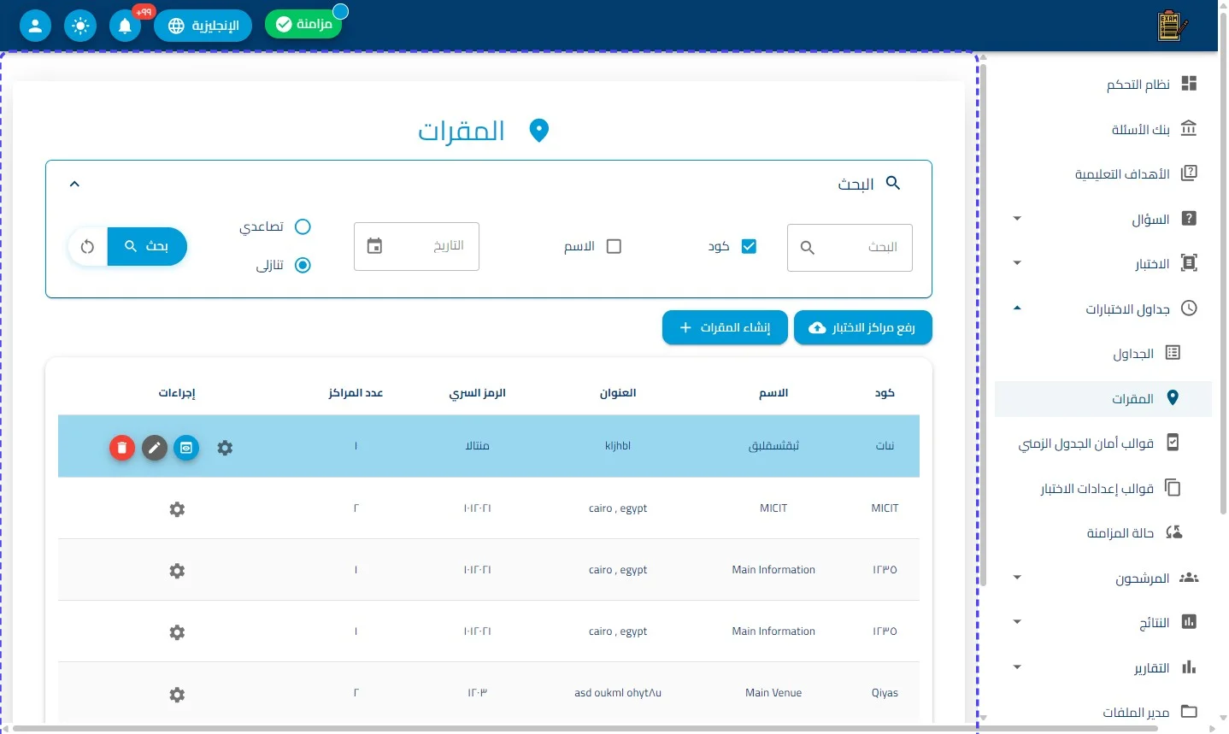This screenshot has width=1229, height=734.
Task: Click the exam app logo in header
Action: [x=1172, y=26]
